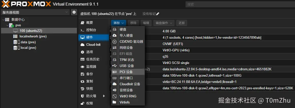Select 网络设备 menu entry
295x108 pixels.
(128, 48)
